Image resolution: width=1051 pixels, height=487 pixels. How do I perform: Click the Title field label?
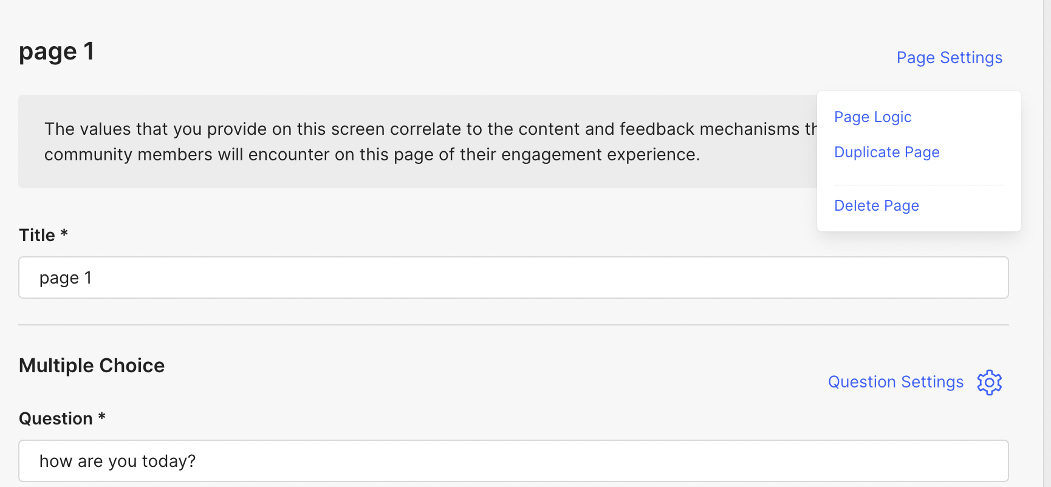click(37, 235)
